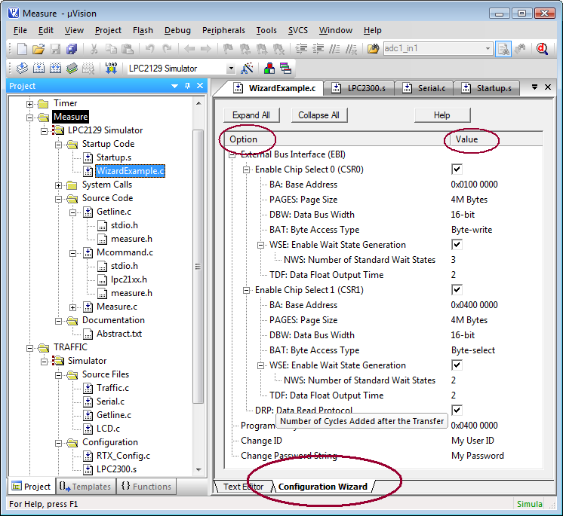This screenshot has height=516, width=563.
Task: Click the Unindent selection icon
Action: coord(318,49)
